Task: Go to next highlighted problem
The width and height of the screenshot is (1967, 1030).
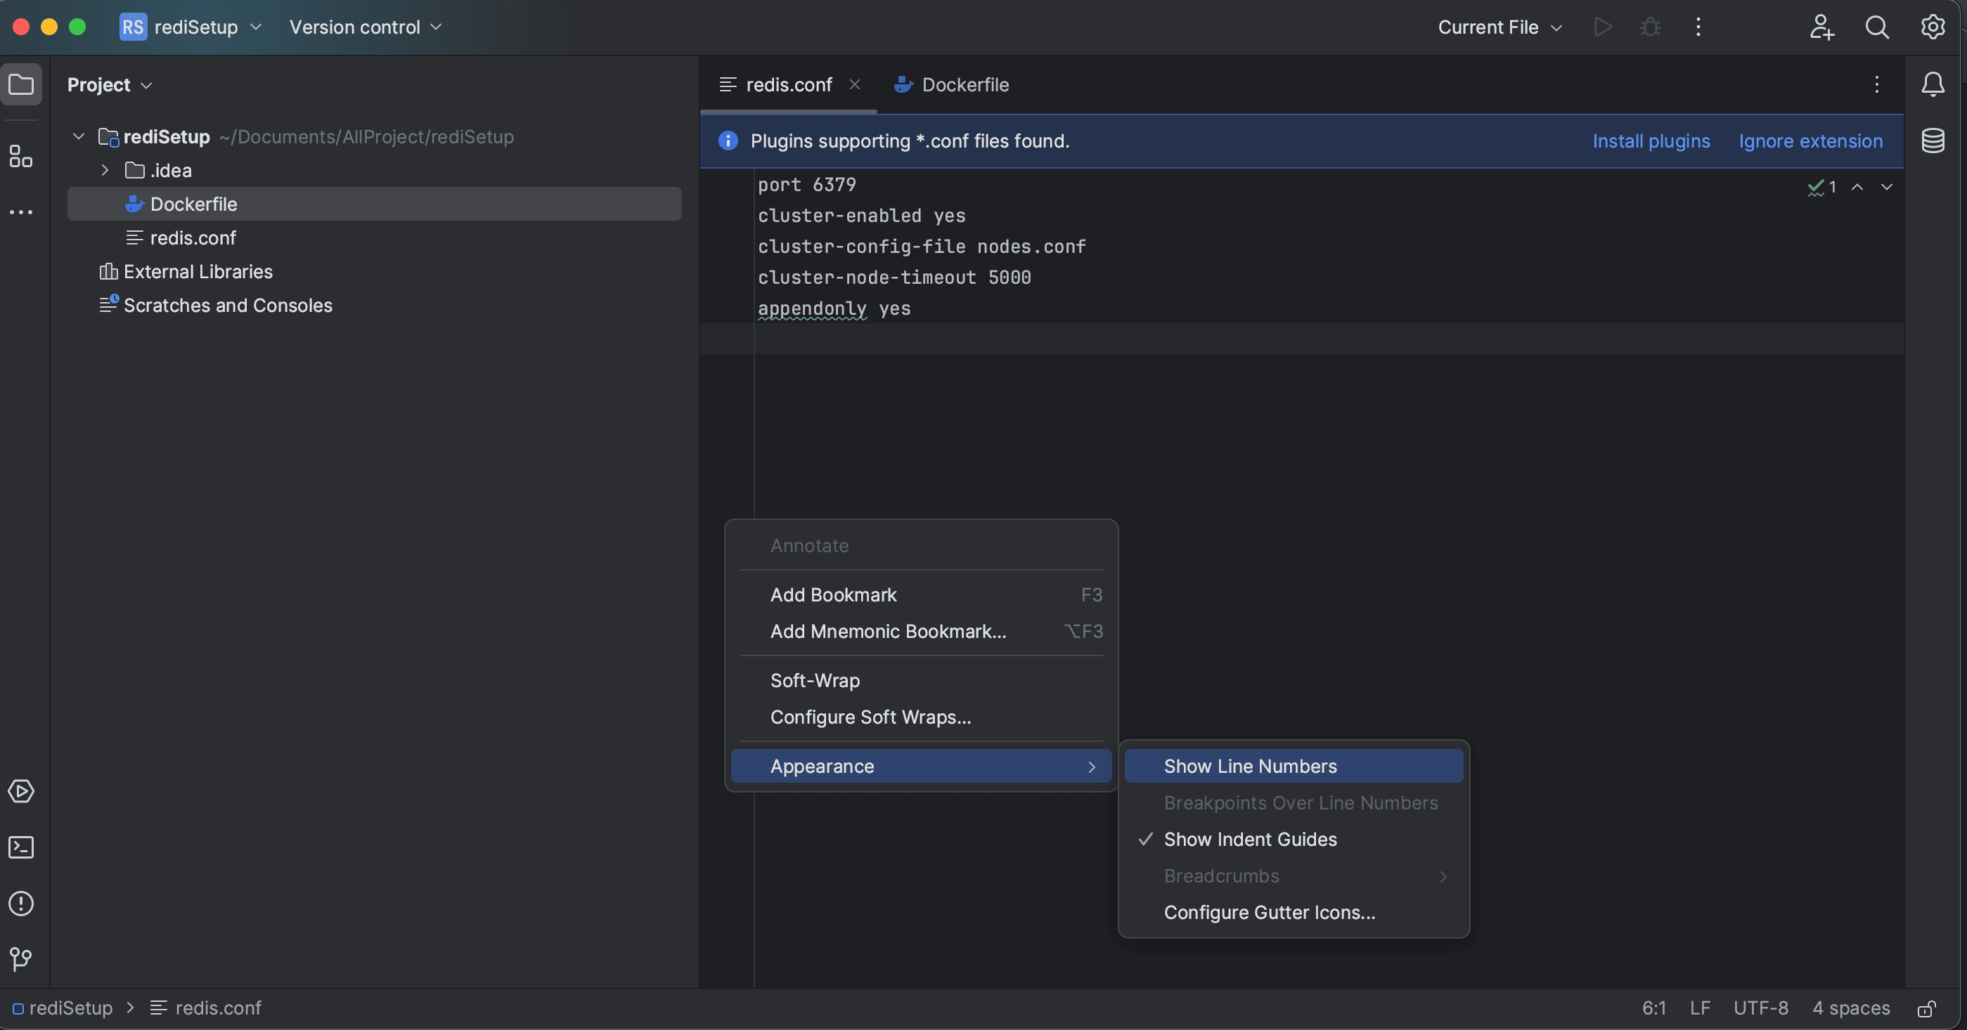Action: click(x=1886, y=187)
